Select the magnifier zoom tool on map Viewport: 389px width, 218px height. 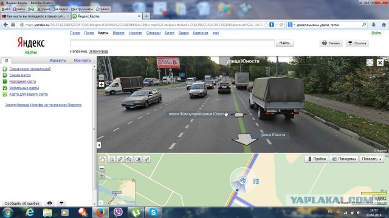pyautogui.click(x=111, y=159)
